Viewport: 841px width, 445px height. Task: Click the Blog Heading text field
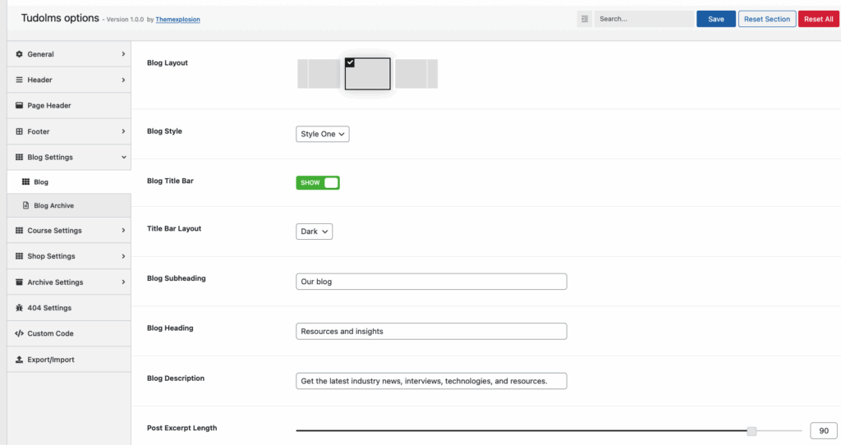click(431, 331)
